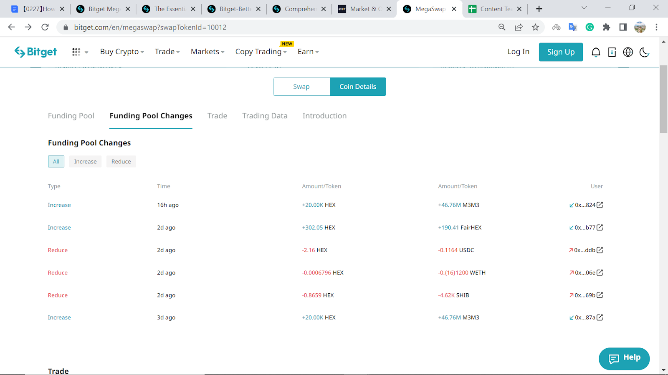Switch to the Swap view

(301, 87)
